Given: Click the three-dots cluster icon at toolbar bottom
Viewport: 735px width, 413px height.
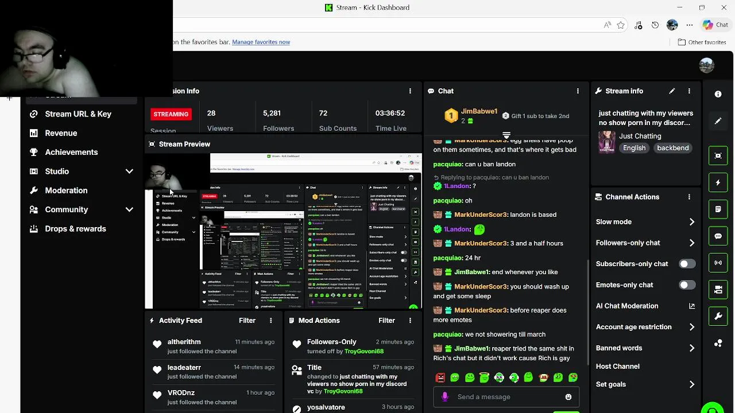Looking at the screenshot, I should (x=718, y=343).
